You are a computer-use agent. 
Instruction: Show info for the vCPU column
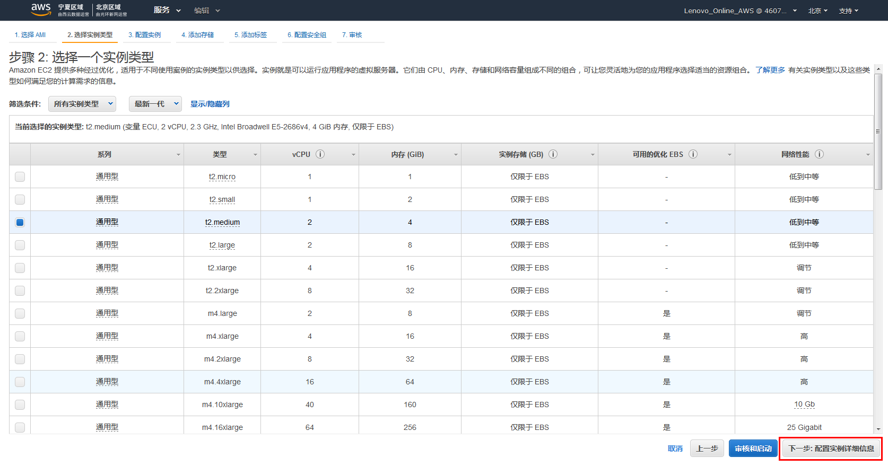pos(320,154)
